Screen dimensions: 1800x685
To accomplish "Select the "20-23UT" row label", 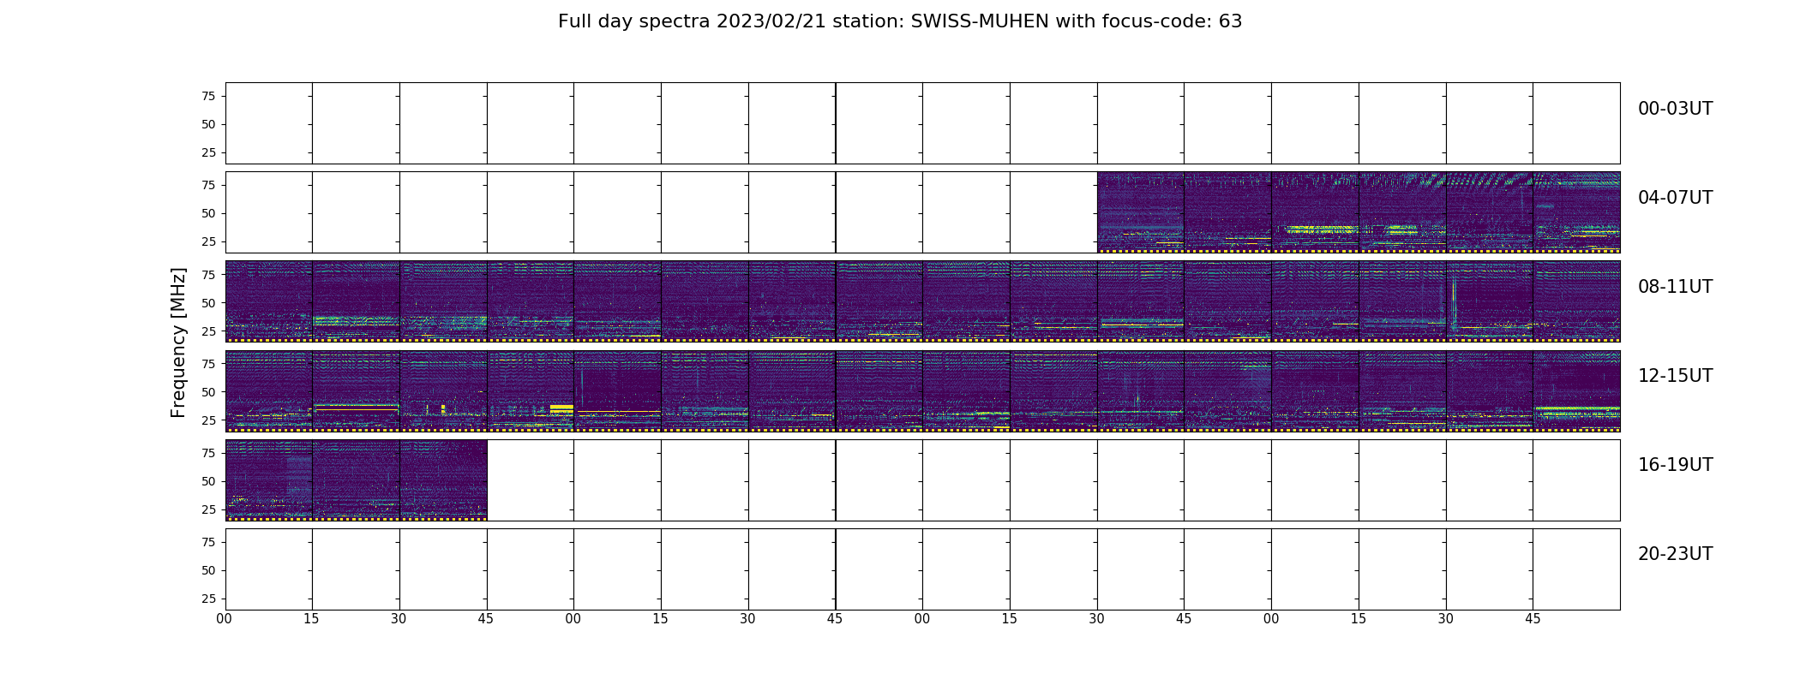I will tap(1675, 554).
